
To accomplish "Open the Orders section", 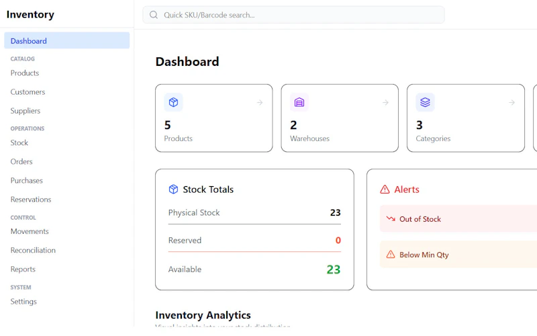I will pos(21,161).
